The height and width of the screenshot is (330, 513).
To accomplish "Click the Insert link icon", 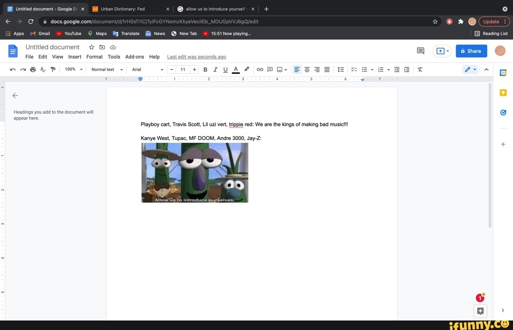I will [260, 69].
